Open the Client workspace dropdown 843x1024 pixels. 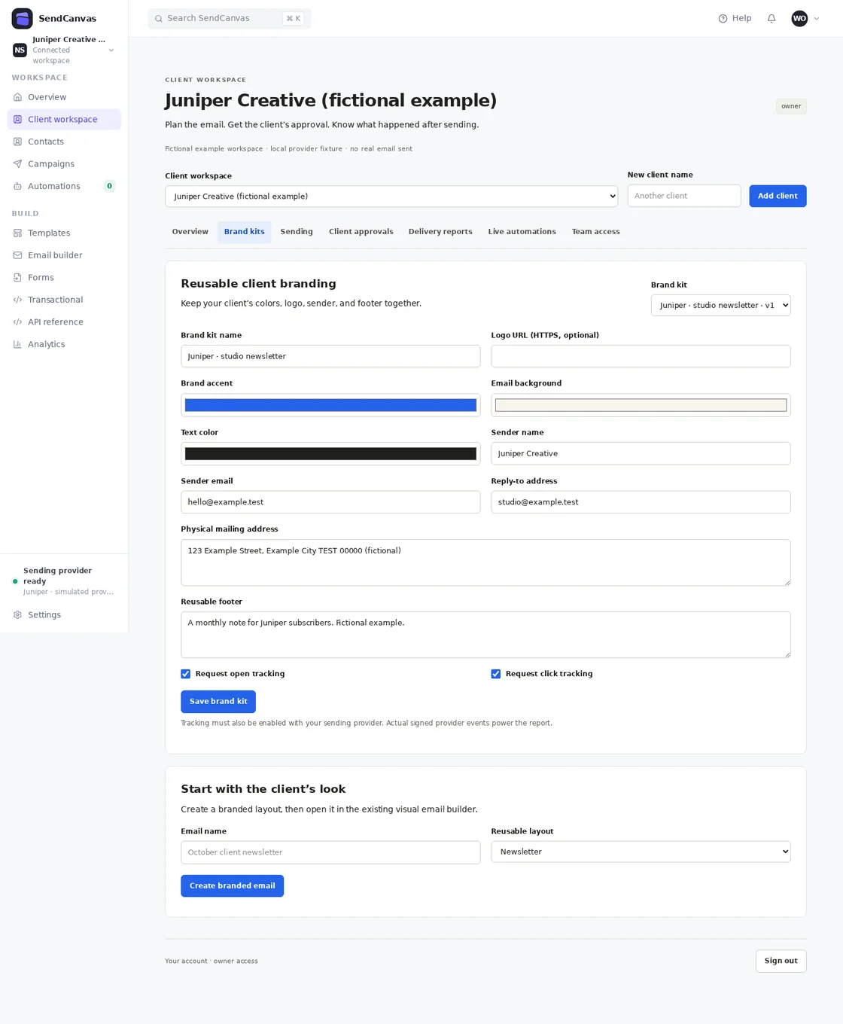tap(391, 197)
